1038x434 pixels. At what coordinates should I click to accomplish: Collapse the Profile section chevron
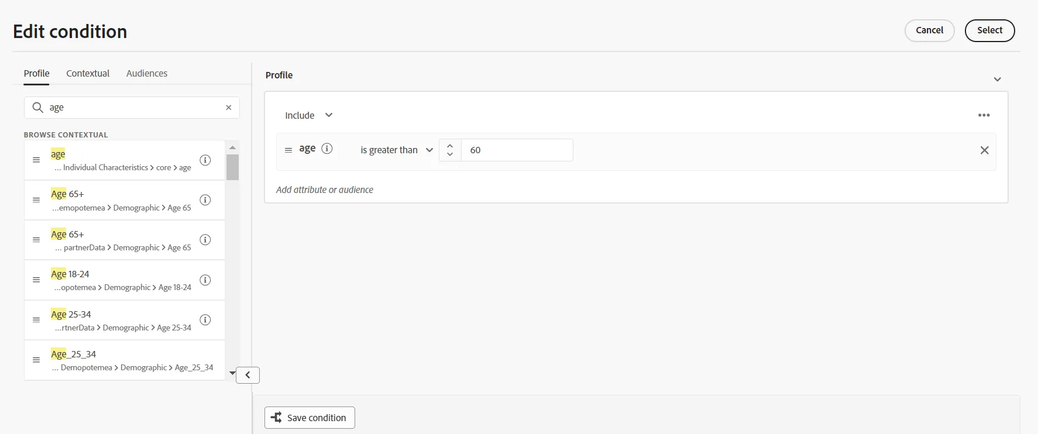pyautogui.click(x=998, y=80)
